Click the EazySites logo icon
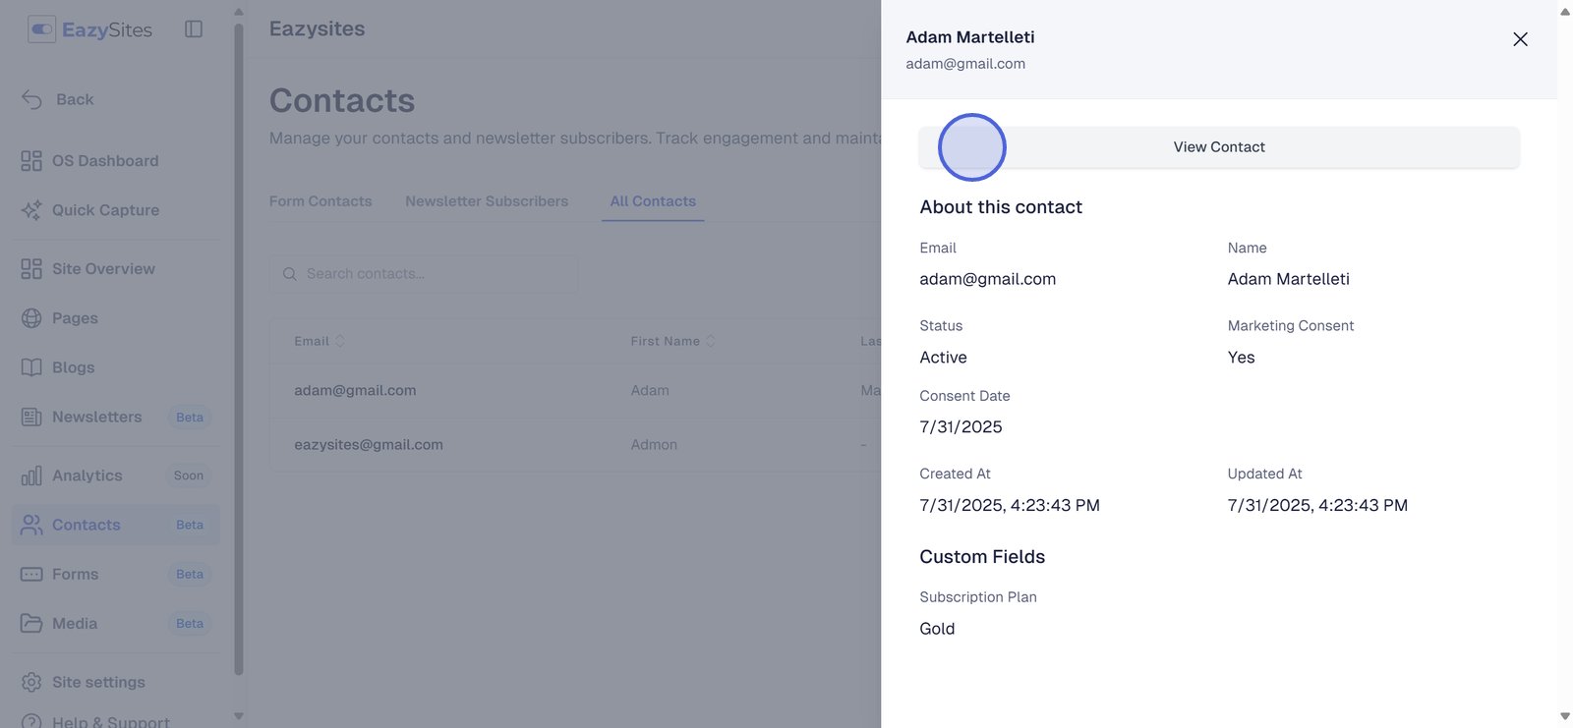This screenshot has height=728, width=1573. [41, 29]
